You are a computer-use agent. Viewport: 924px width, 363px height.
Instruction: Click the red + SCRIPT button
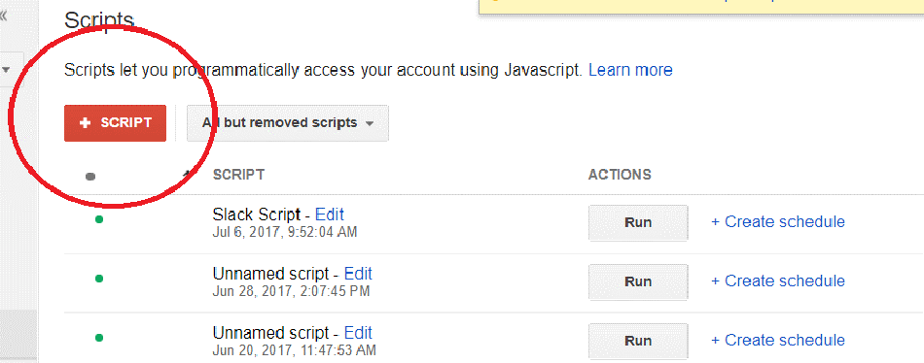(115, 123)
